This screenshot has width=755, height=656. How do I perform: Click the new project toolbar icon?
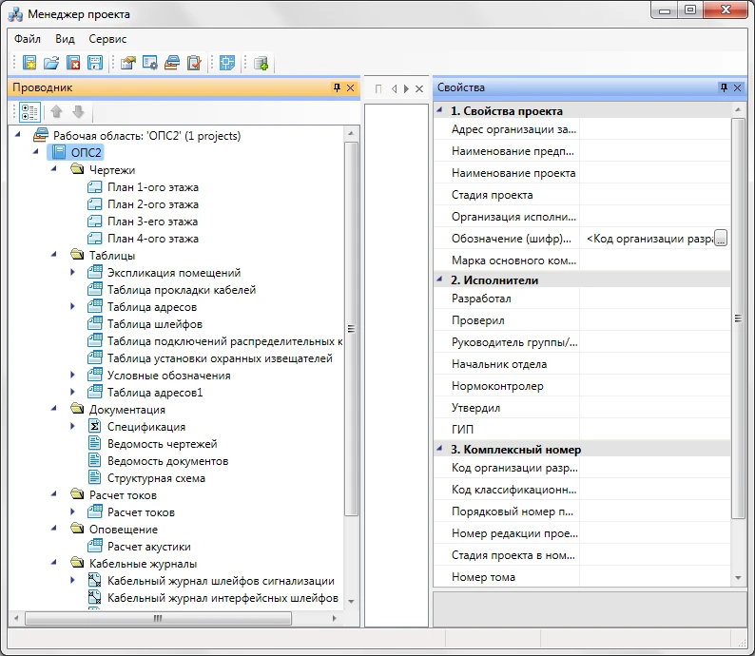click(29, 64)
